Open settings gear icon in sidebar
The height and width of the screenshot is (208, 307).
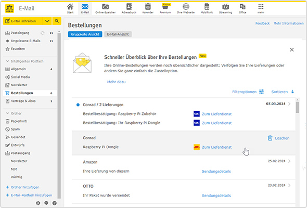(38, 203)
